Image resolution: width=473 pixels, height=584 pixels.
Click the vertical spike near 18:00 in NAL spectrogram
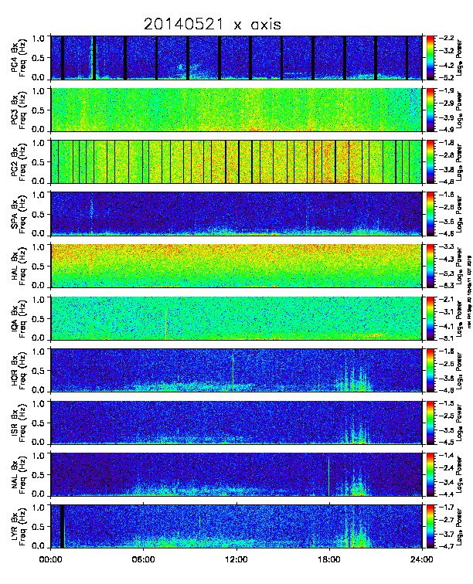tap(328, 477)
